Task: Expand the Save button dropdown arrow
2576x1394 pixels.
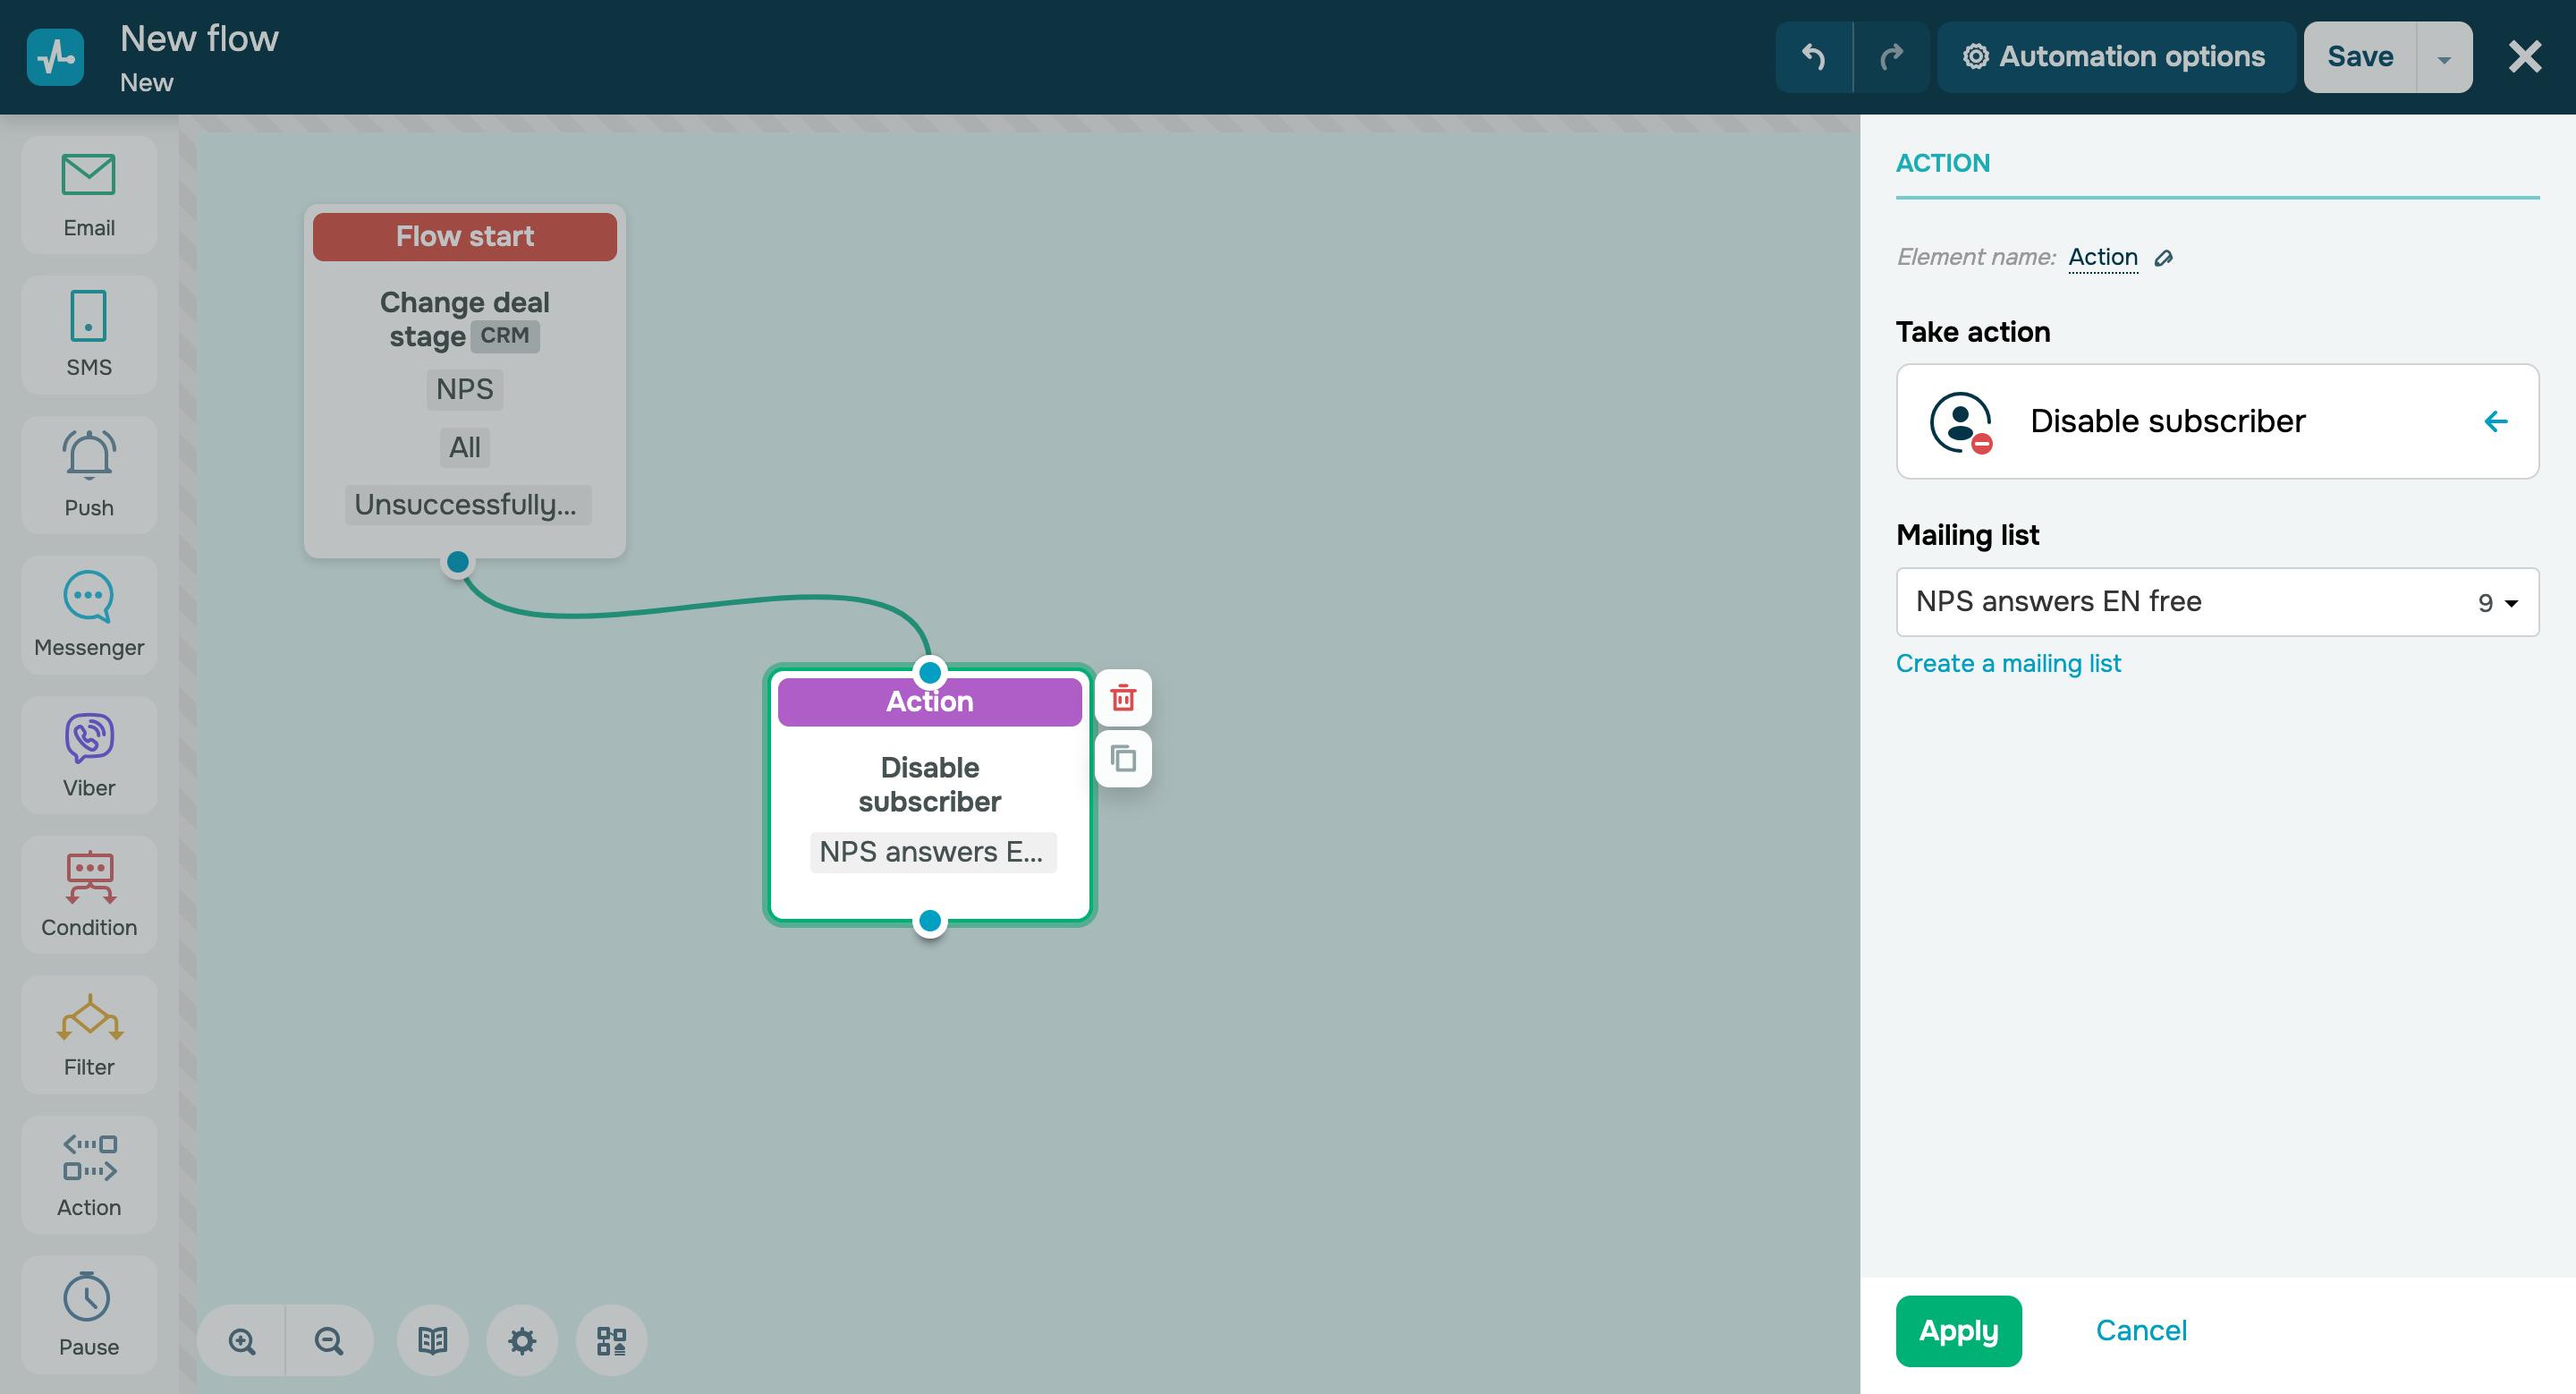Action: tap(2443, 57)
